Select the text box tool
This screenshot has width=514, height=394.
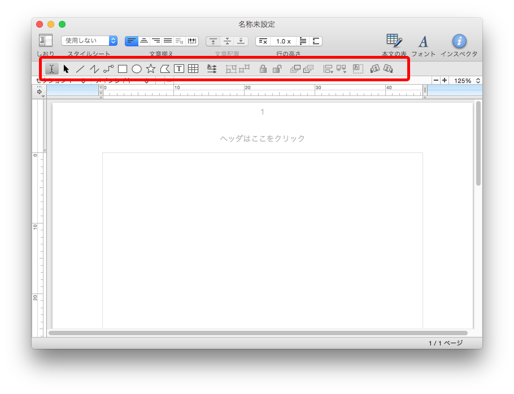(179, 69)
